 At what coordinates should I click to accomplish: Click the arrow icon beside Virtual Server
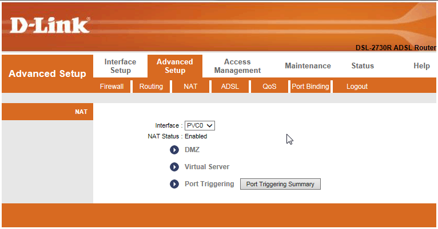[174, 167]
